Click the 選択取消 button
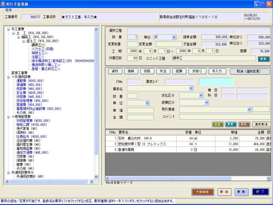This screenshot has width=273, height=205. (x=261, y=124)
